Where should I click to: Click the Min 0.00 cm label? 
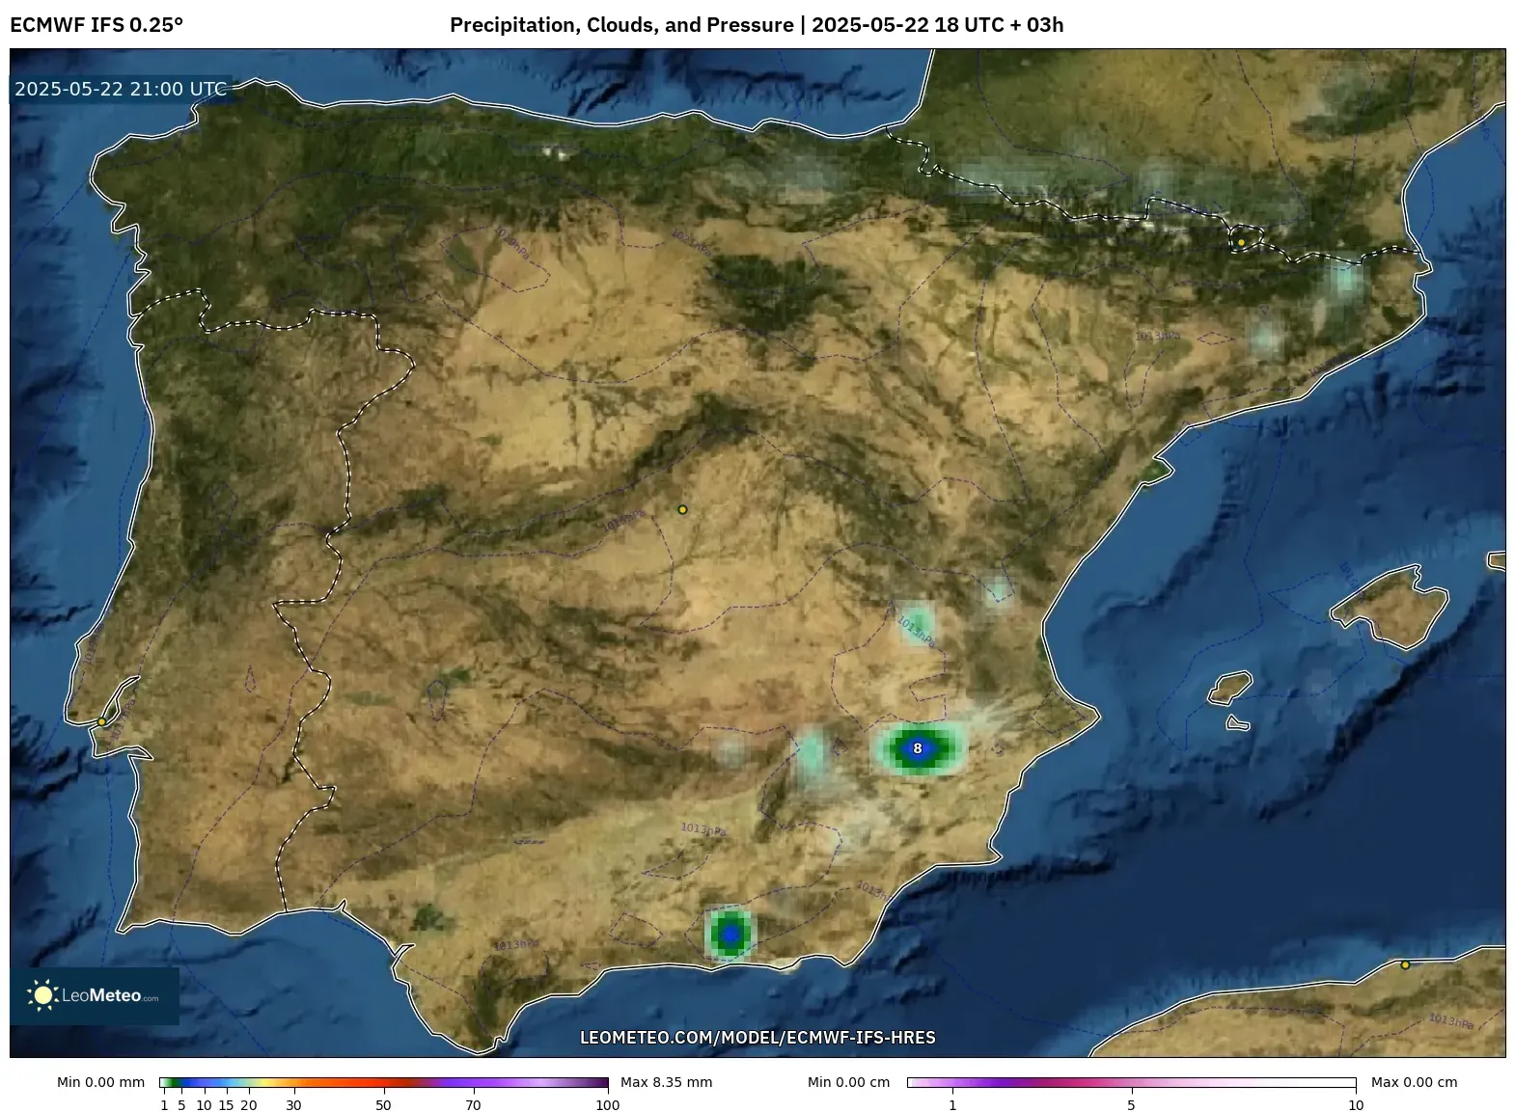click(848, 1082)
